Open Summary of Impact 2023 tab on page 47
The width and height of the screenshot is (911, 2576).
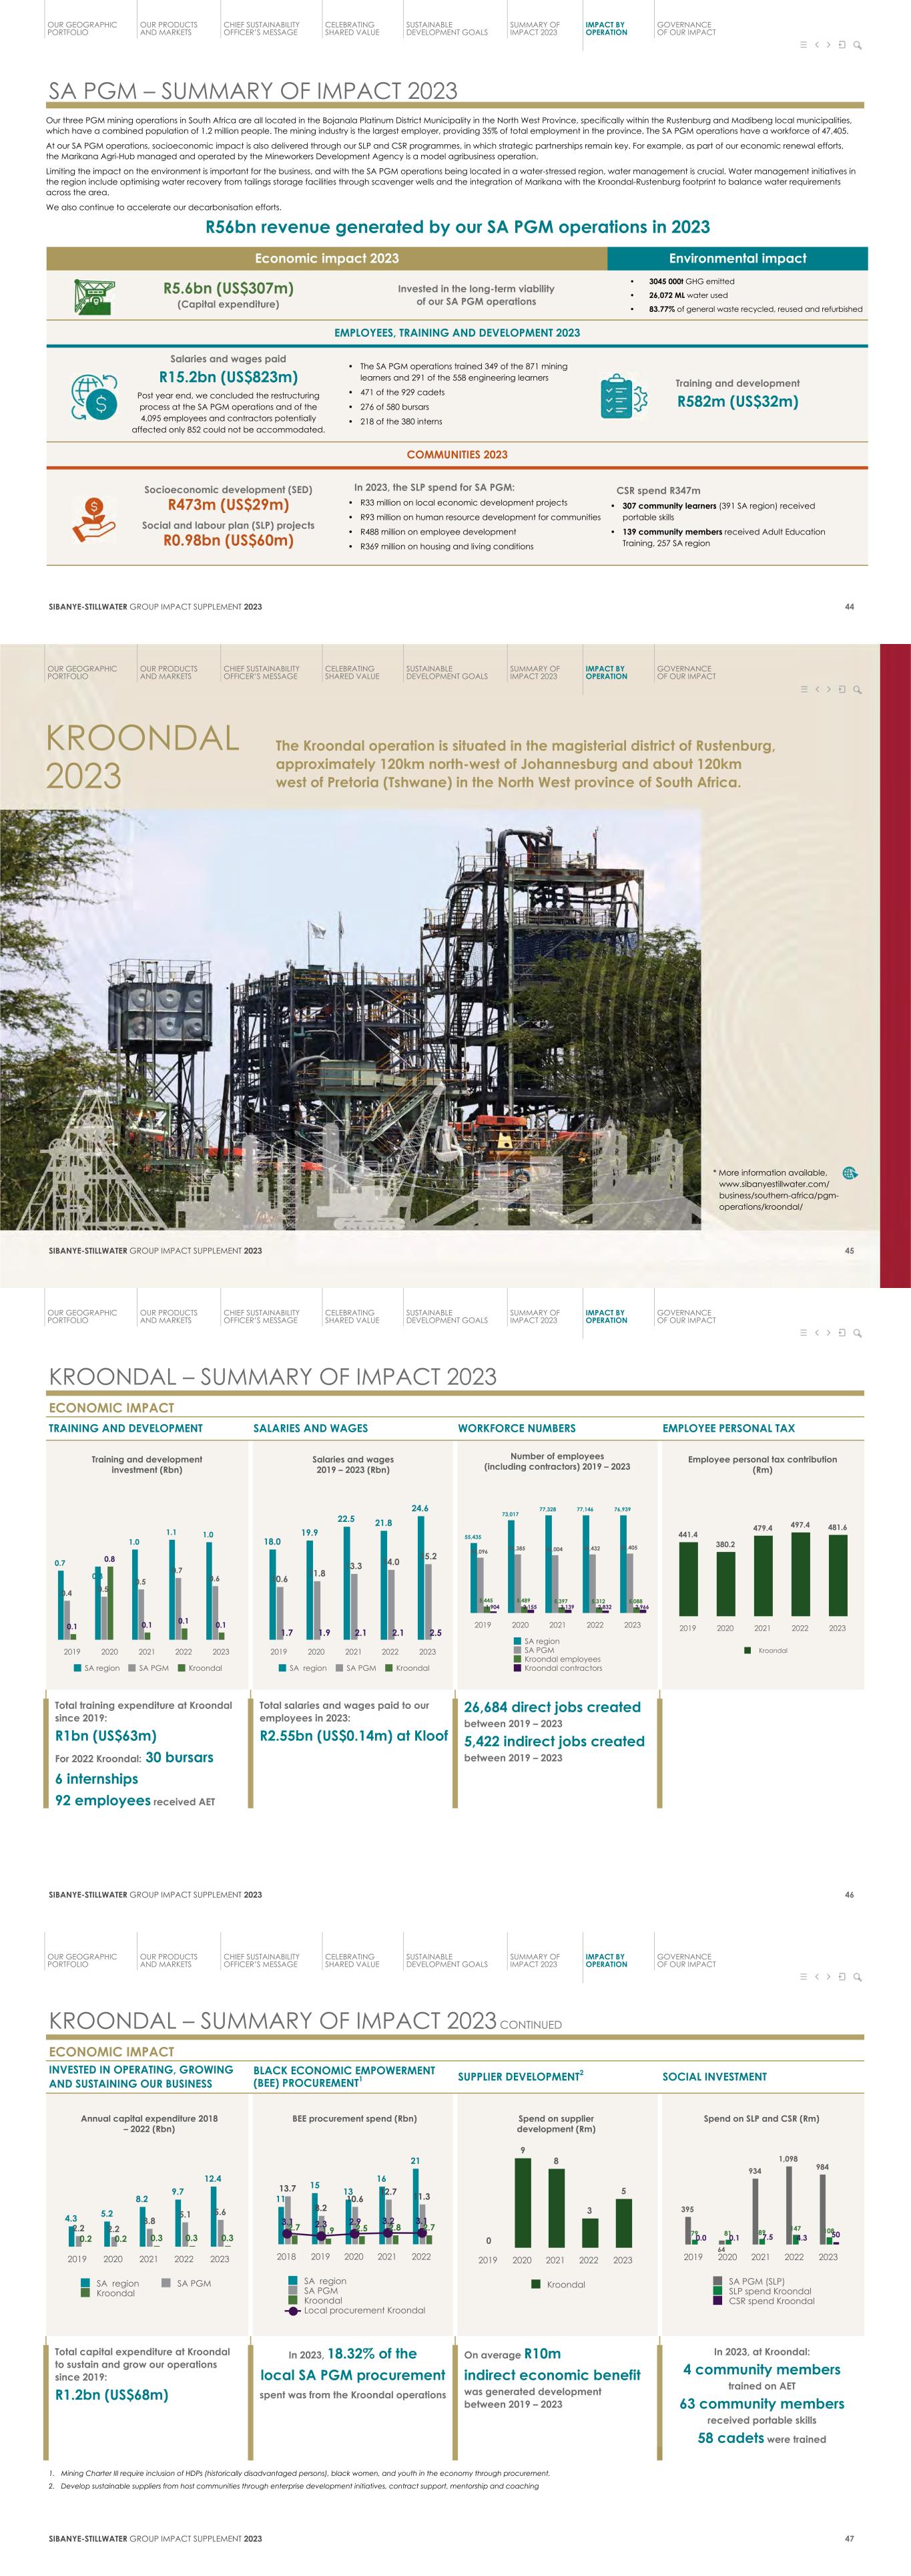(x=535, y=1961)
